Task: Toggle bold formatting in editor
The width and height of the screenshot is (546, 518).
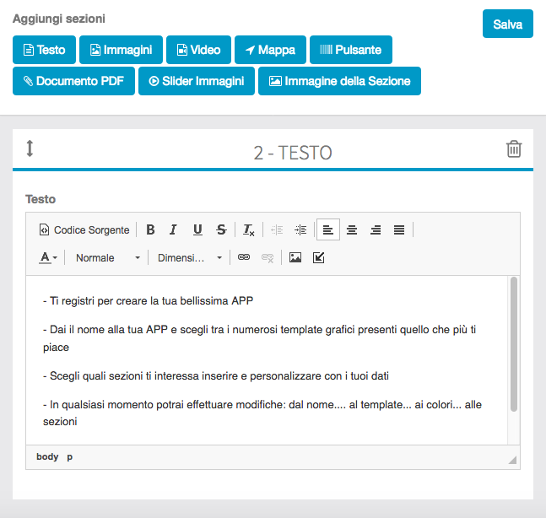Action: pyautogui.click(x=150, y=229)
